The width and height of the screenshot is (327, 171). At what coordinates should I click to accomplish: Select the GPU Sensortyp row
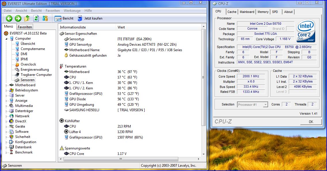pyautogui.click(x=130, y=45)
